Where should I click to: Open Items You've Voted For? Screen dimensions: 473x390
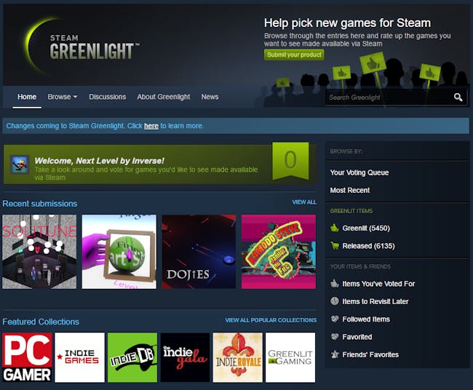pyautogui.click(x=378, y=284)
